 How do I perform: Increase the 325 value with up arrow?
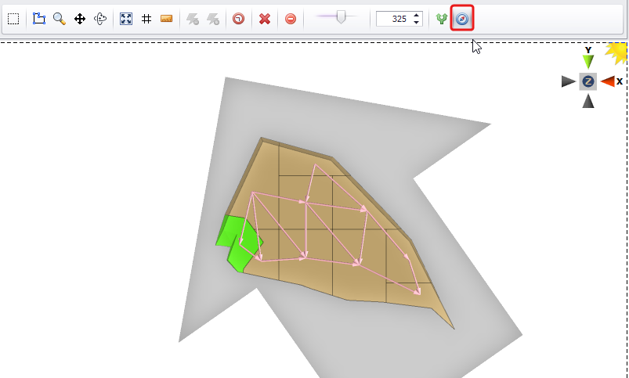point(417,16)
